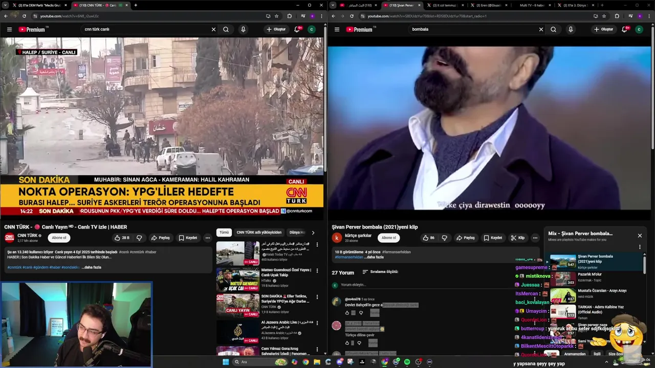Close the Mix playlist panel

[x=640, y=236]
